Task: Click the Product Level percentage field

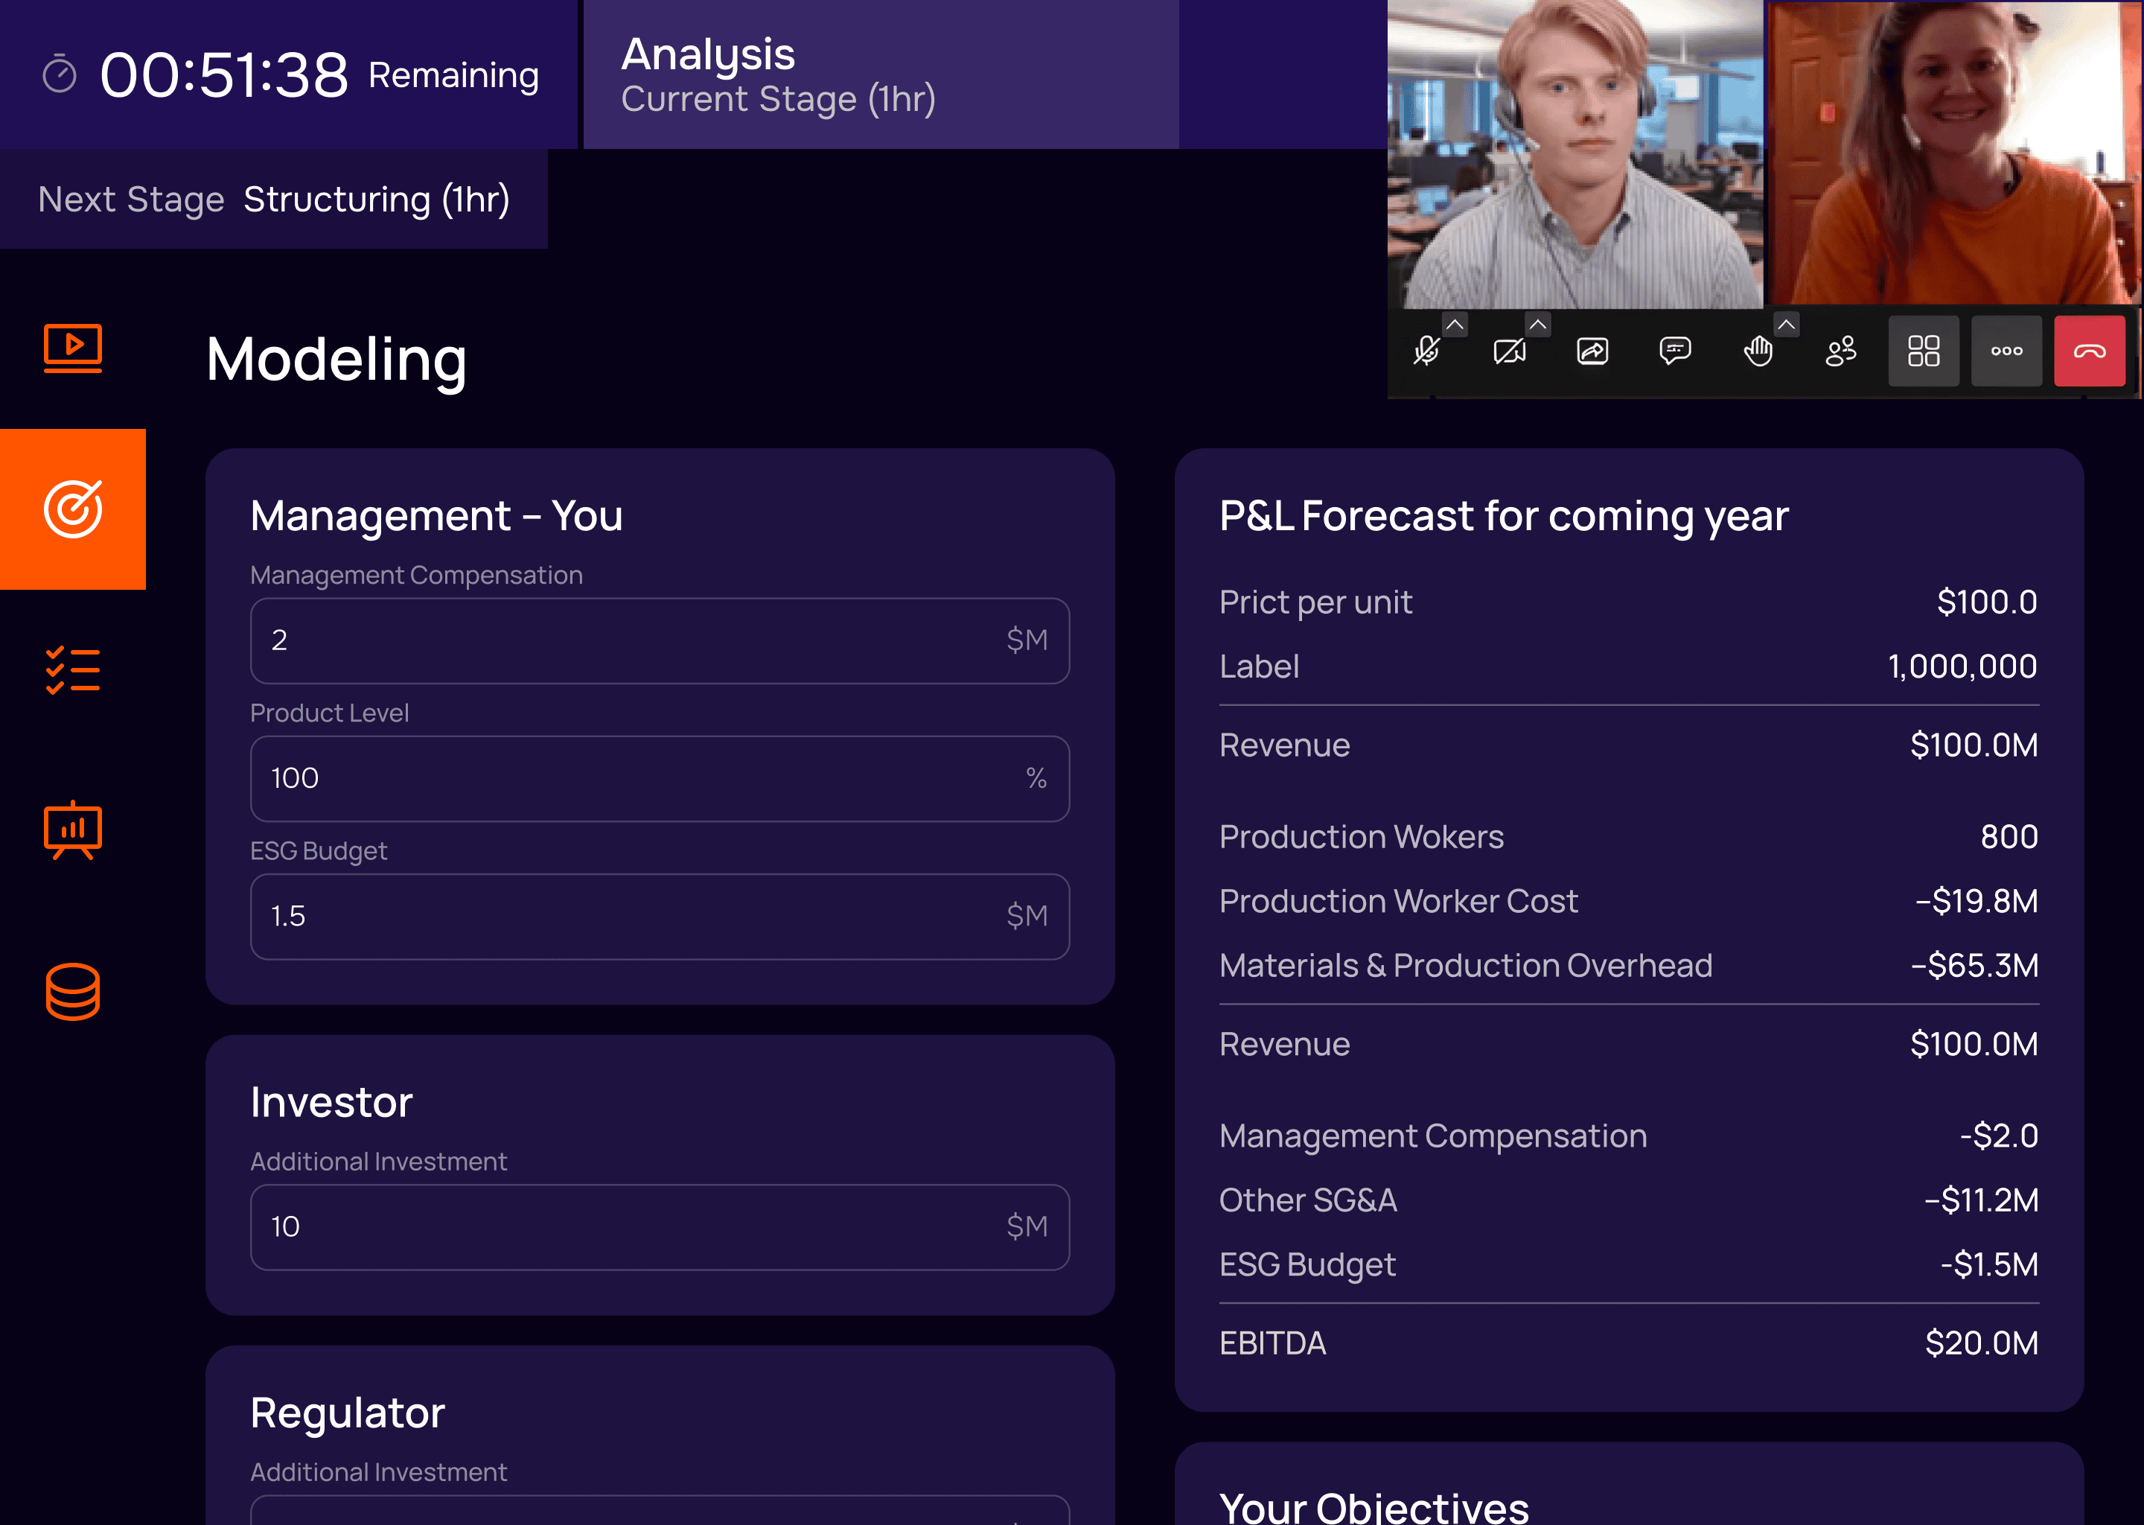Action: point(660,778)
